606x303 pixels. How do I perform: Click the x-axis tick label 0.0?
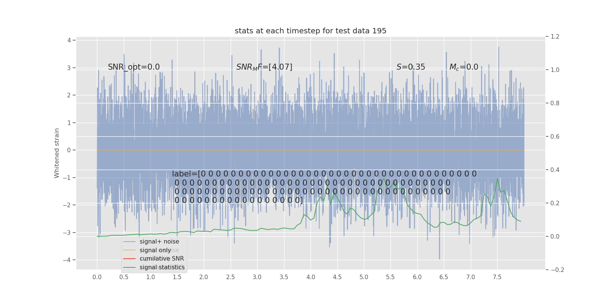[x=97, y=277]
